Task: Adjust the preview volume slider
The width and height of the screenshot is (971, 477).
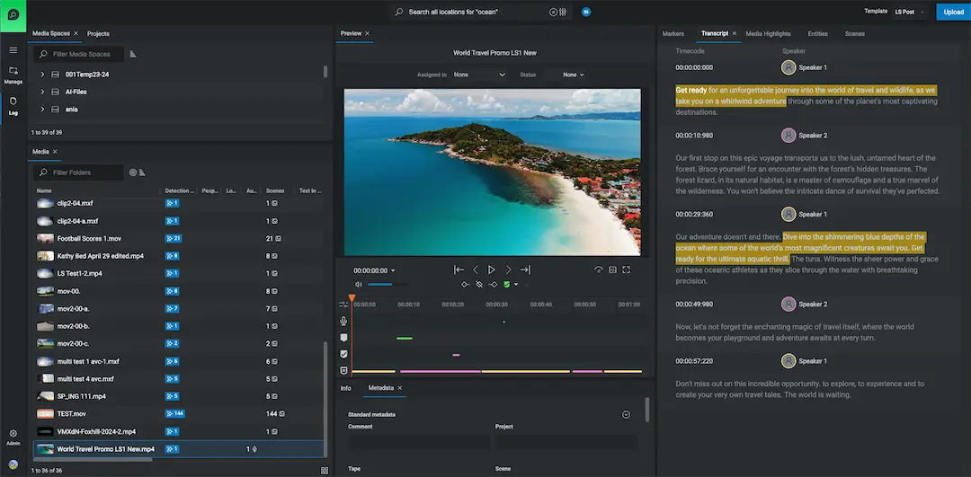Action: pos(380,285)
